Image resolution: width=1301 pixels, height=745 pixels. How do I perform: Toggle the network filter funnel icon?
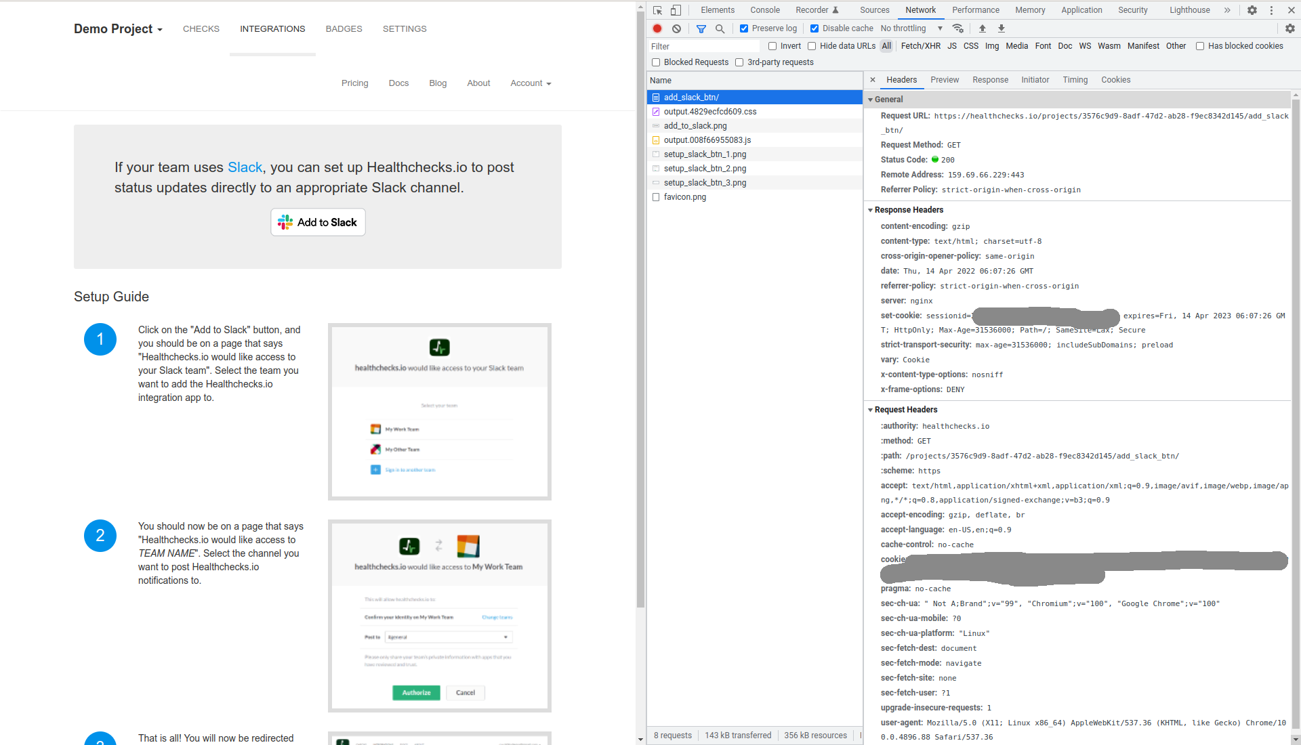701,28
